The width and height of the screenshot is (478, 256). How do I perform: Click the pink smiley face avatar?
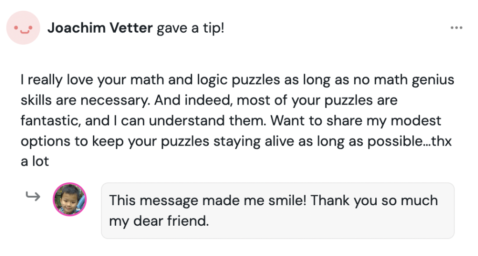[22, 28]
